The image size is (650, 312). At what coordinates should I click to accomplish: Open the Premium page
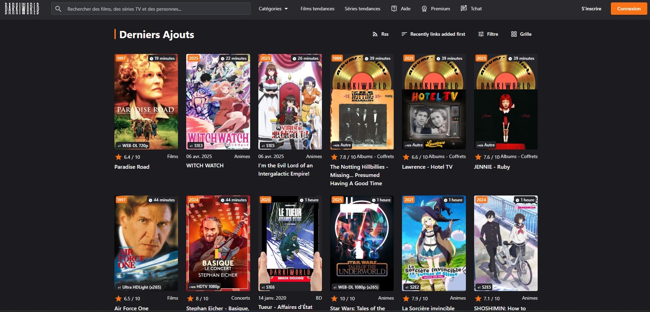[436, 9]
